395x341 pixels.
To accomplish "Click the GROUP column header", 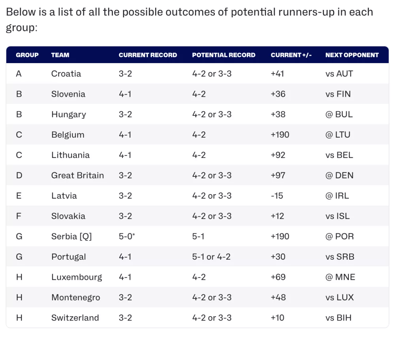I will click(x=27, y=55).
